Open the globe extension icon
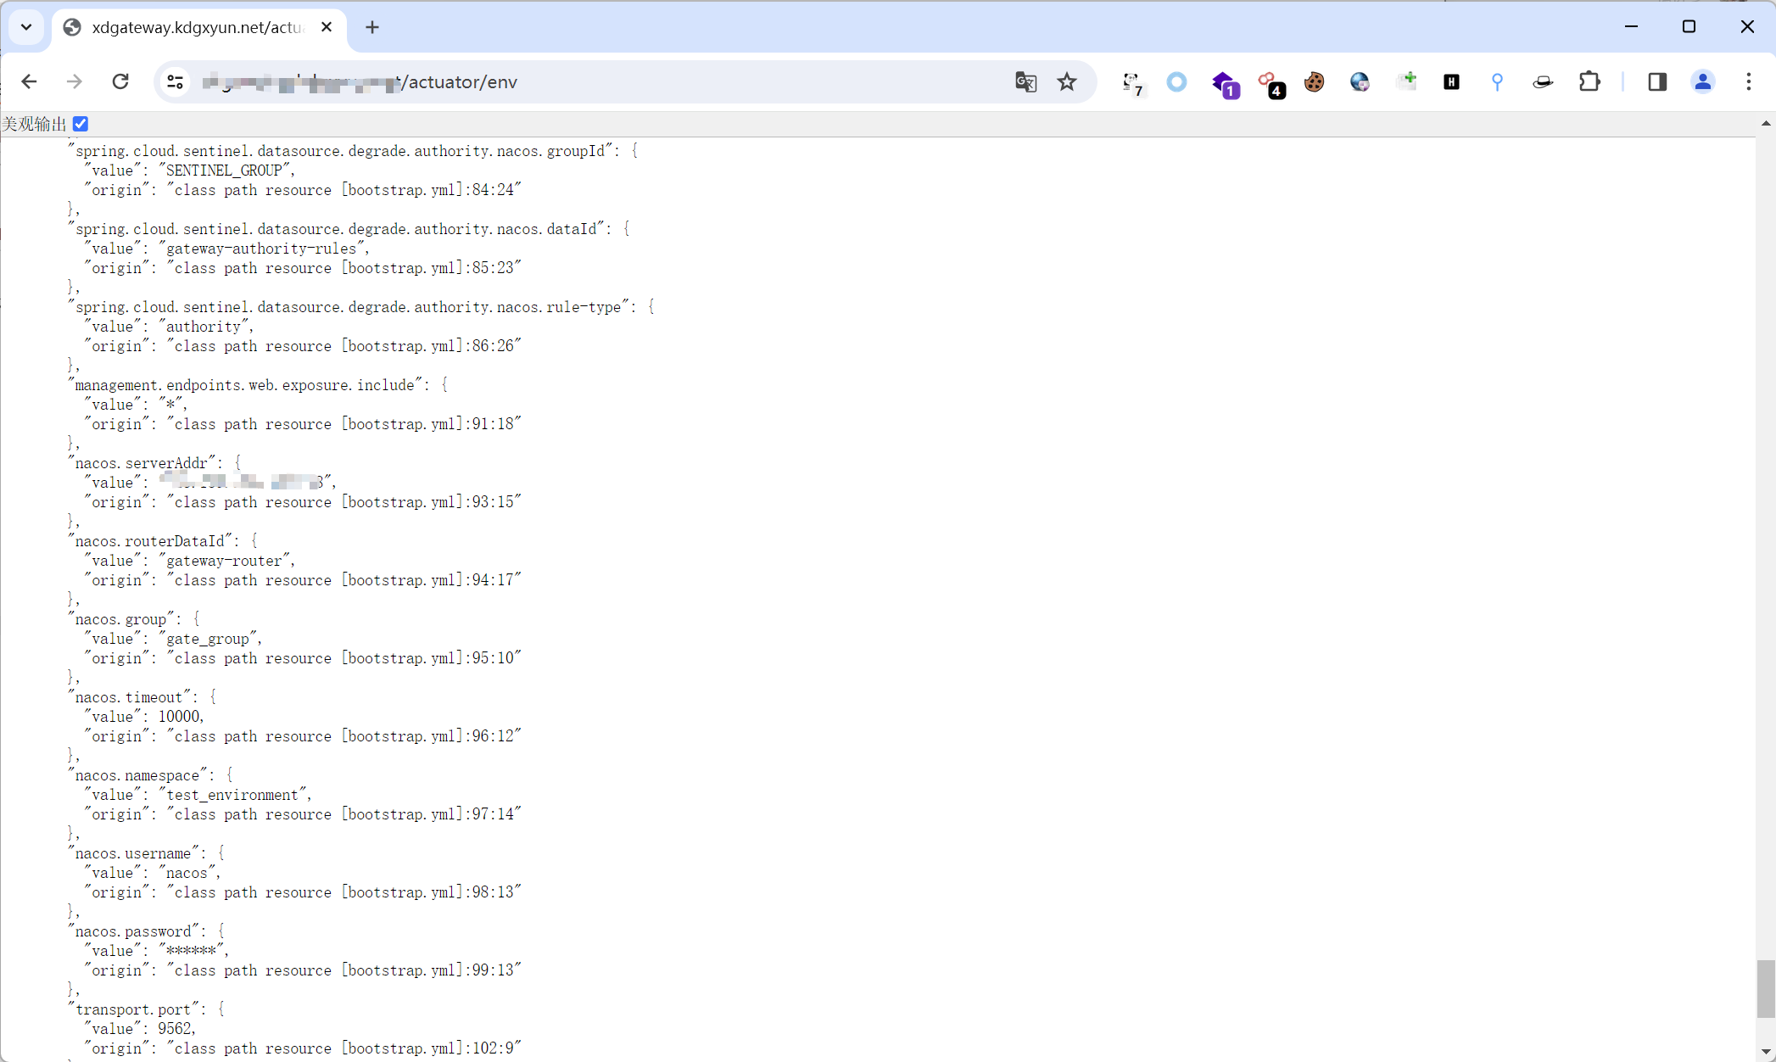1776x1062 pixels. [1360, 81]
